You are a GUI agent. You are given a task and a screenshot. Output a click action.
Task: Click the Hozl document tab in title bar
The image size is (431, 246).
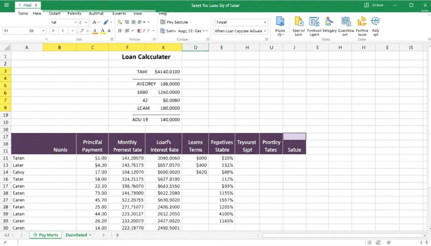[27, 5]
